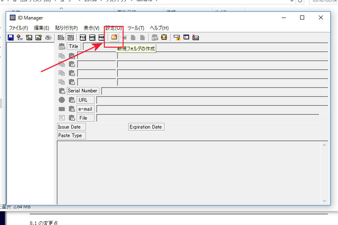Click the FTP upload toolbar icon

pos(20,37)
